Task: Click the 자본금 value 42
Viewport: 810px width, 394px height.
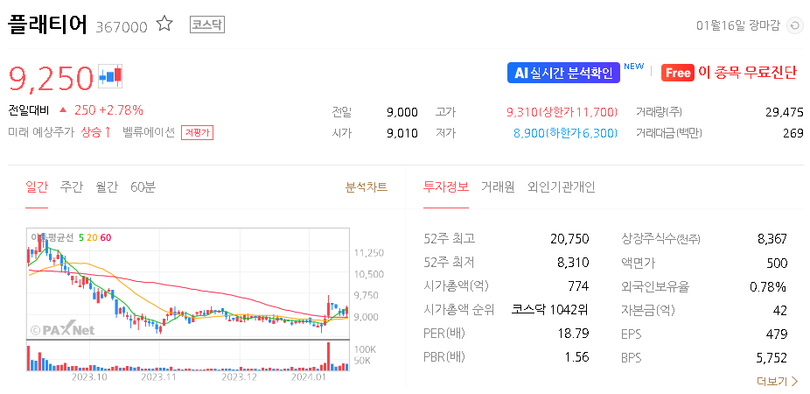Action: (x=780, y=310)
